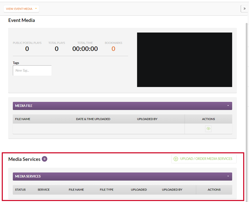Click the Total Time value 00:00:00
This screenshot has height=202, width=249.
click(x=85, y=49)
